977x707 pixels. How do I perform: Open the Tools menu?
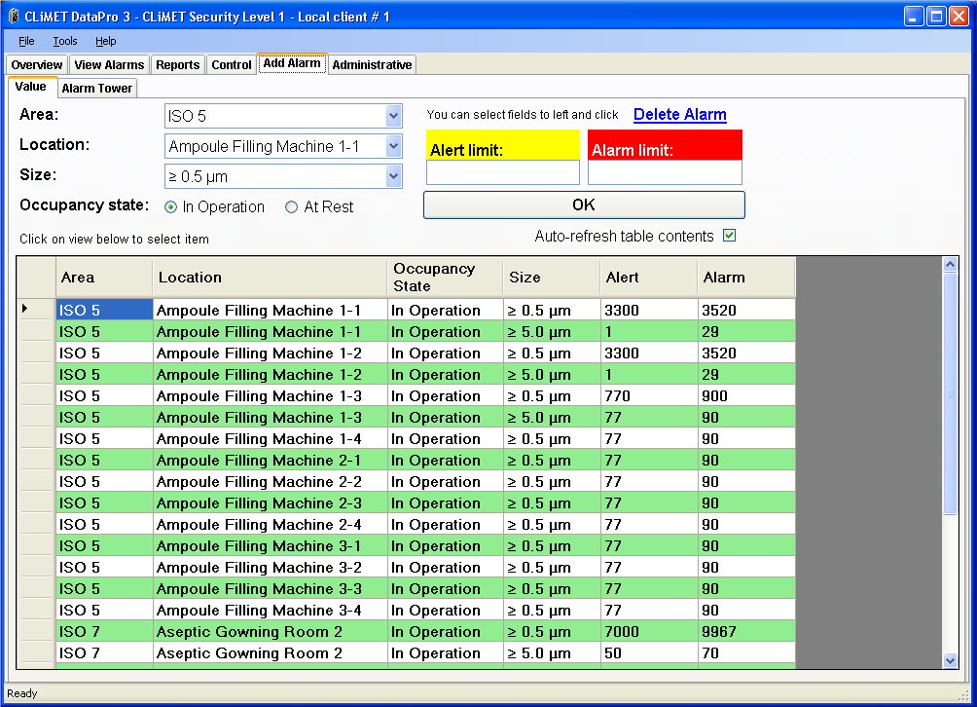[x=65, y=41]
